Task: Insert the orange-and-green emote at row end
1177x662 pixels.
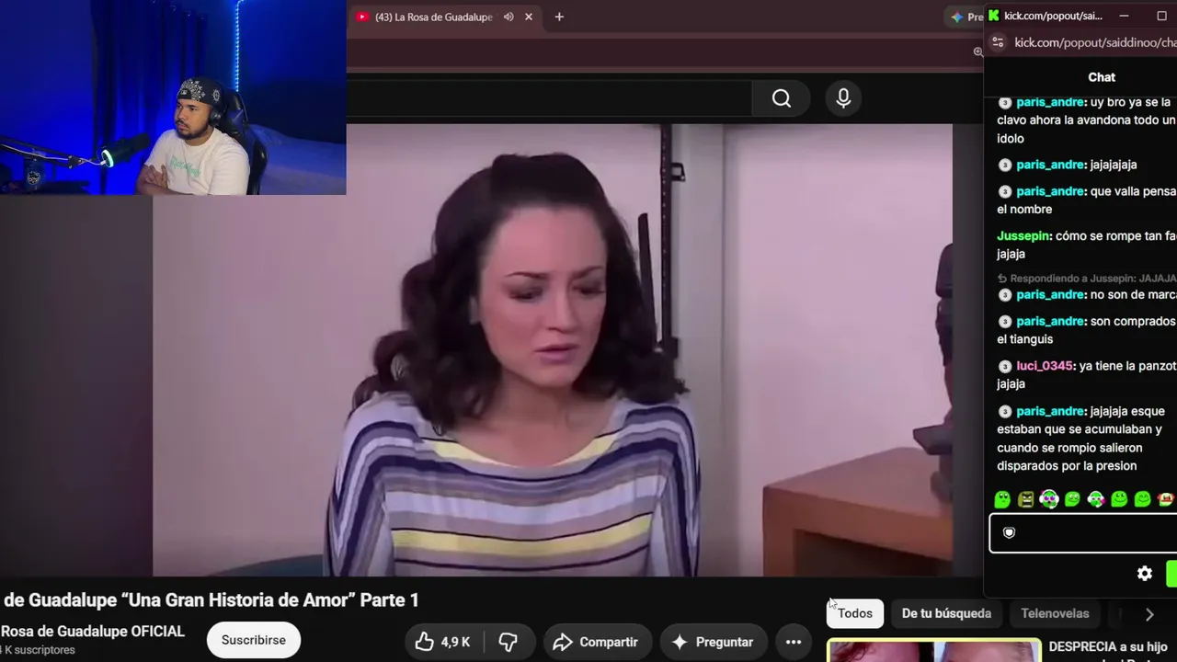Action: [x=1166, y=499]
